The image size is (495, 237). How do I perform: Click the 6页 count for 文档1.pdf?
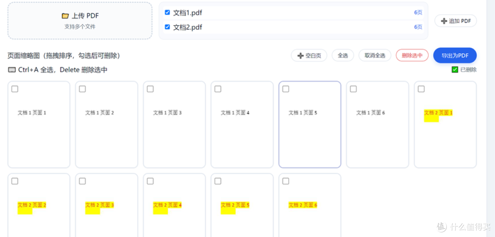pos(418,13)
